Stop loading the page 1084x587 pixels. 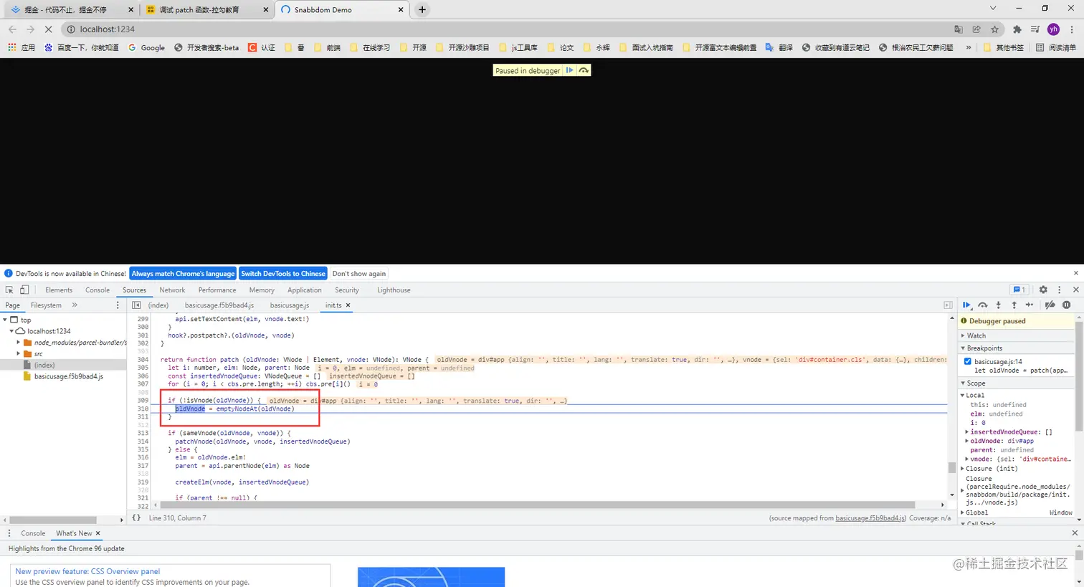(48, 29)
